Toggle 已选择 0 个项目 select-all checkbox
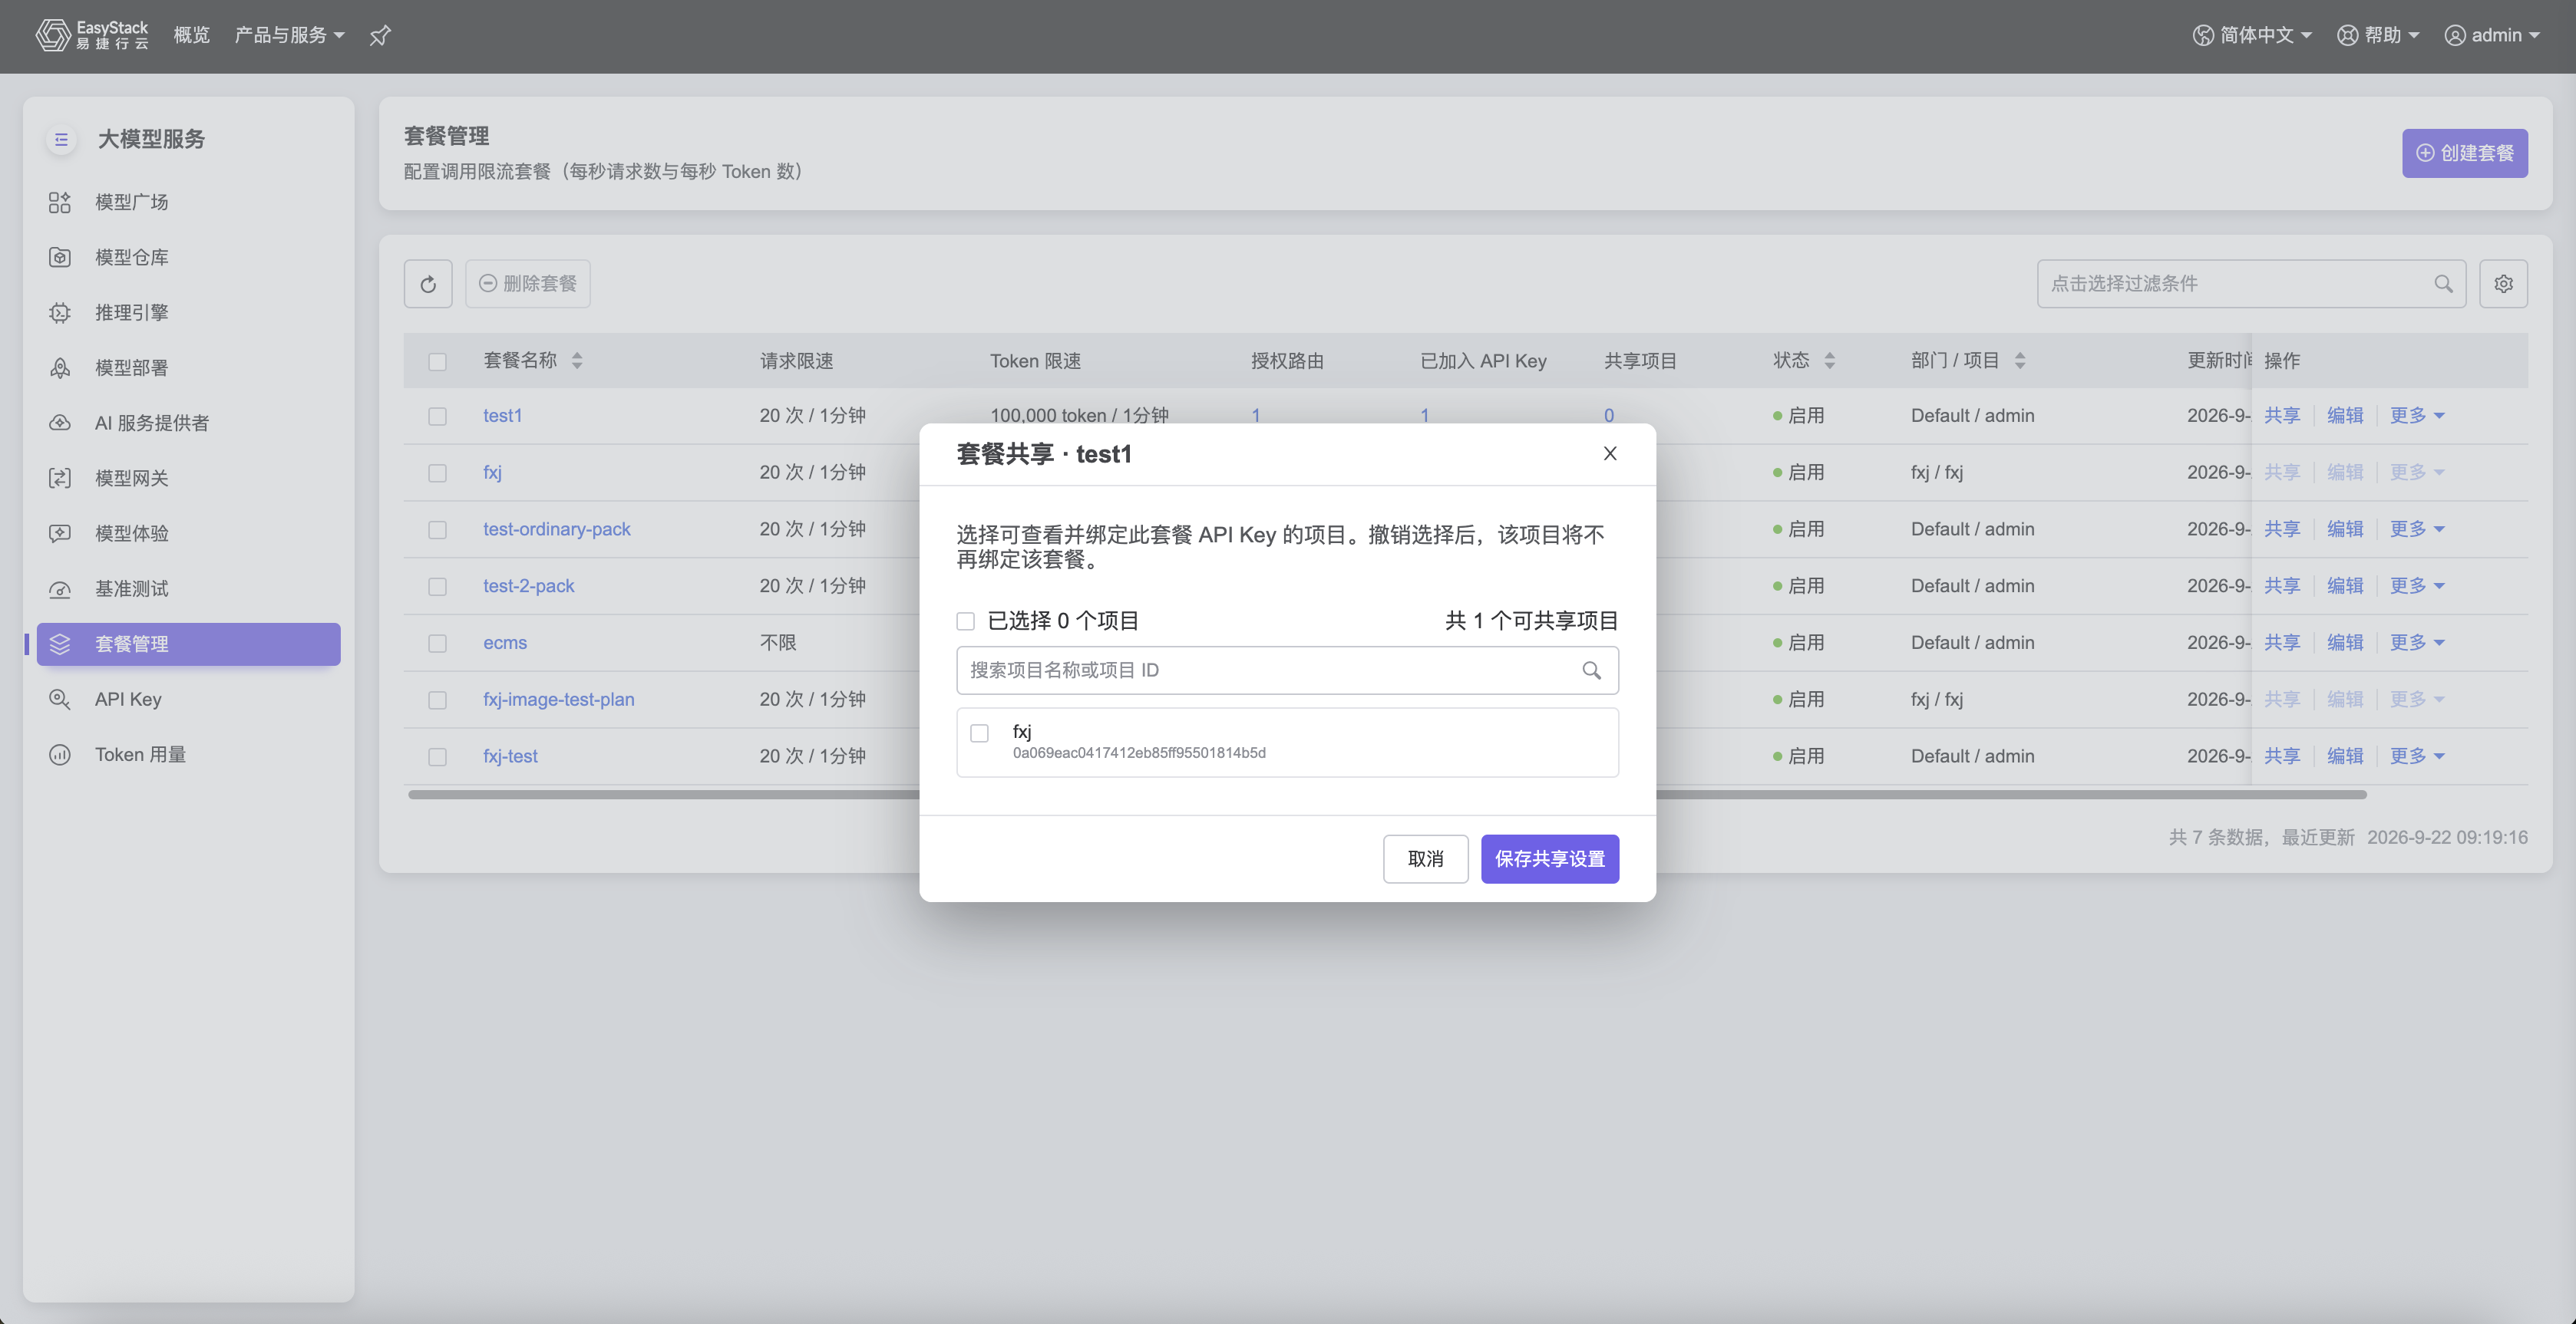The image size is (2576, 1324). (x=965, y=621)
